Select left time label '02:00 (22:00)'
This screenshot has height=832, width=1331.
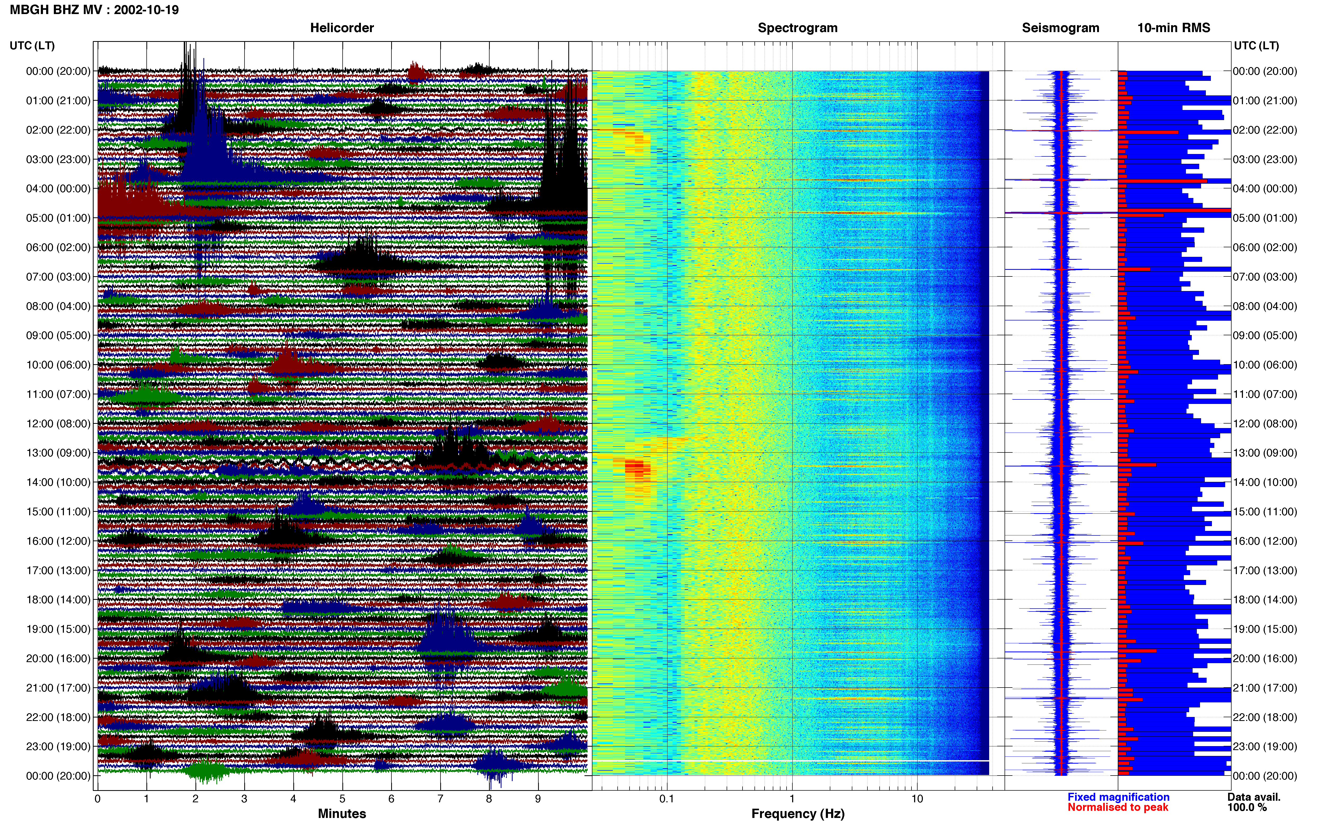pos(58,130)
